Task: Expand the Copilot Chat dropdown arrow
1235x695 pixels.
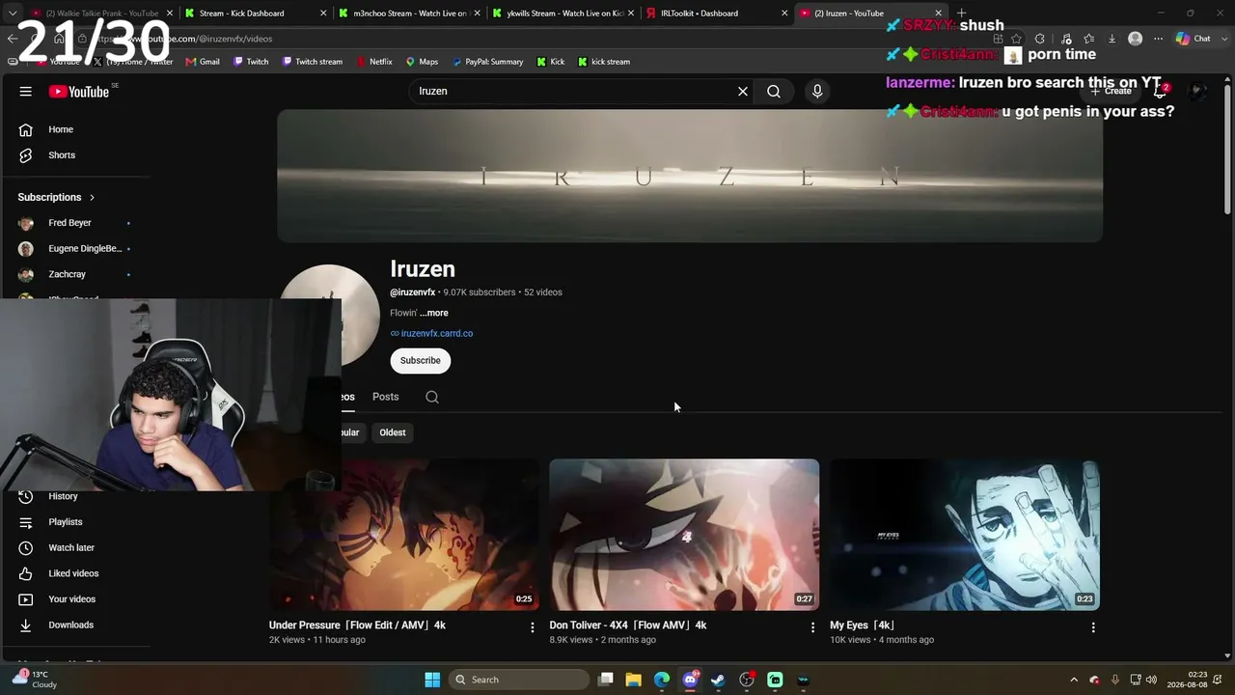Action: click(x=1222, y=39)
